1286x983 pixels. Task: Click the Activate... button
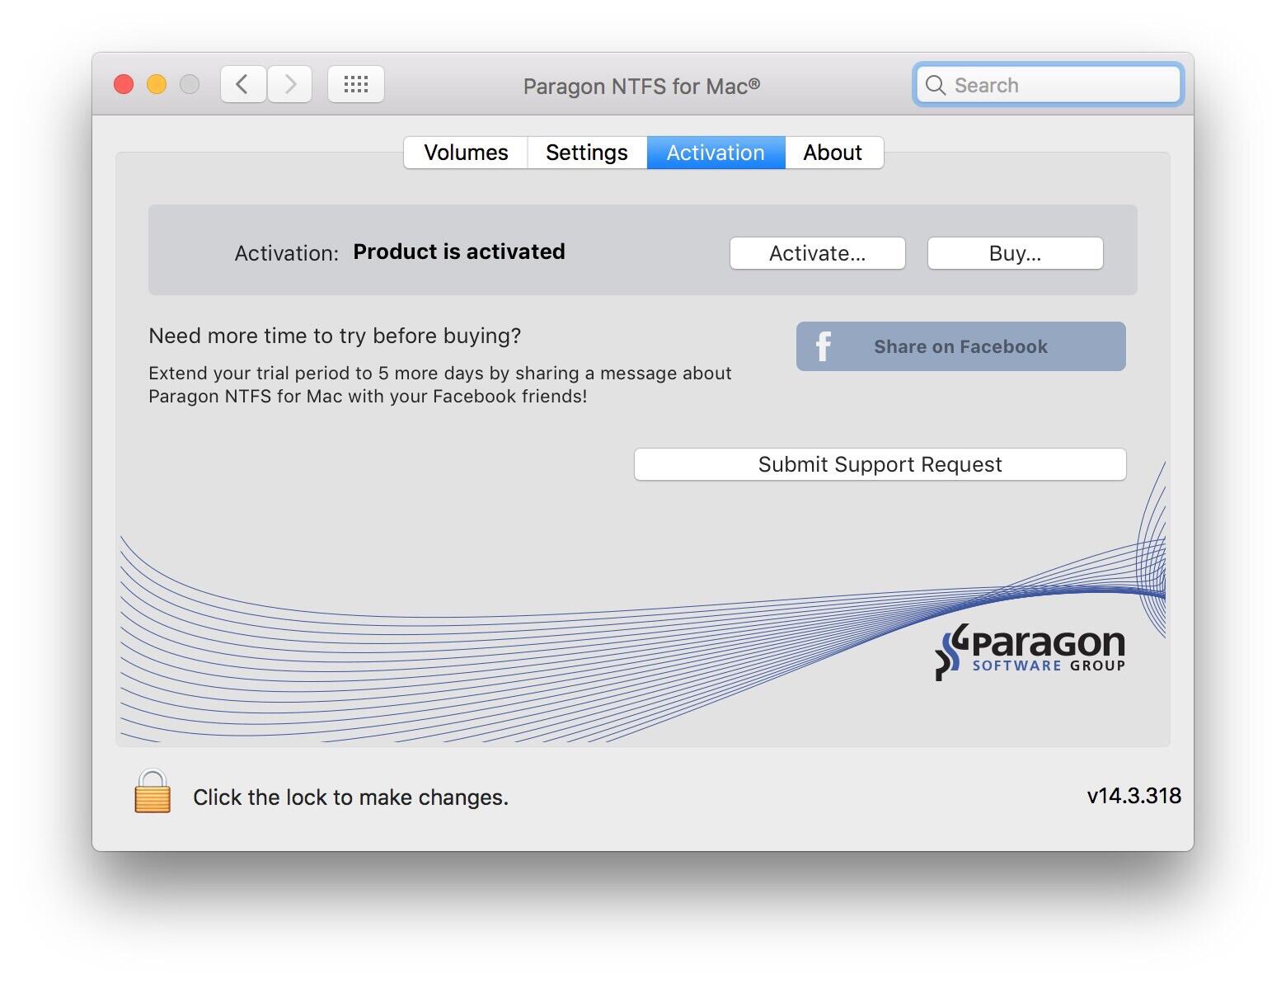point(818,253)
